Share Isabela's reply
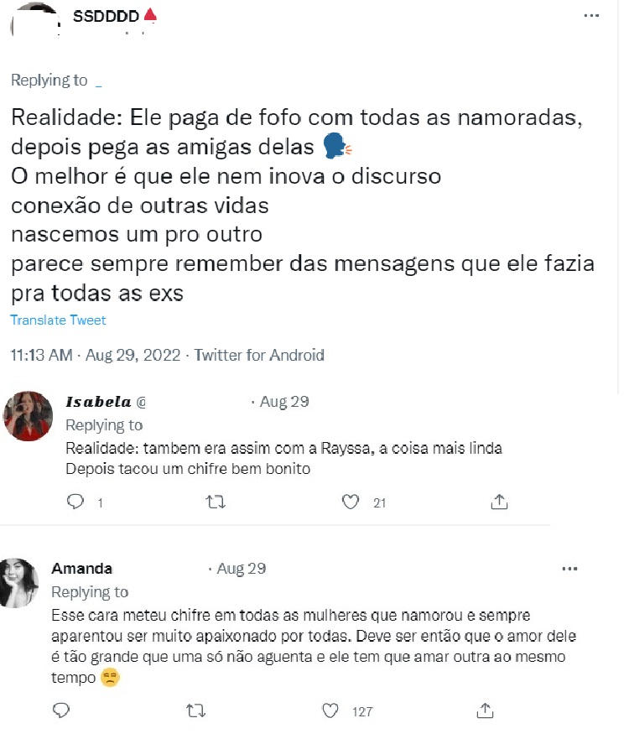Viewport: 629px width, 739px height. [498, 502]
